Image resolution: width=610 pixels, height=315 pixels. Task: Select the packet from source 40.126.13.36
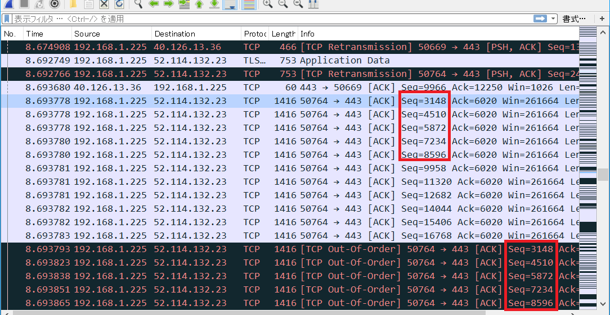(290, 88)
